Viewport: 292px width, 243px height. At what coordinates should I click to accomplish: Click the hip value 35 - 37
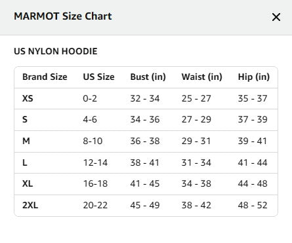253,98
